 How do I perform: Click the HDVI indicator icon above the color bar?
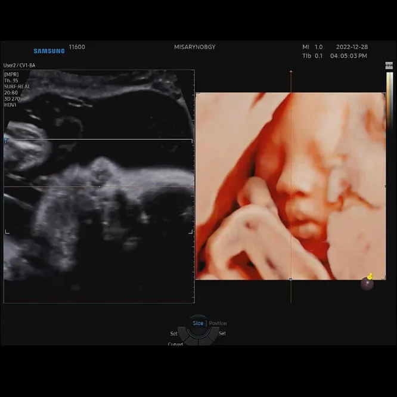point(389,66)
